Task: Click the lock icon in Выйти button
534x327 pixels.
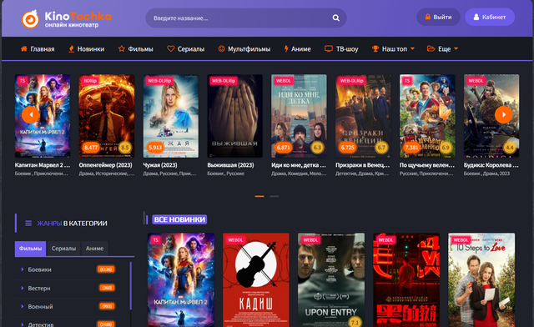Action: point(428,17)
